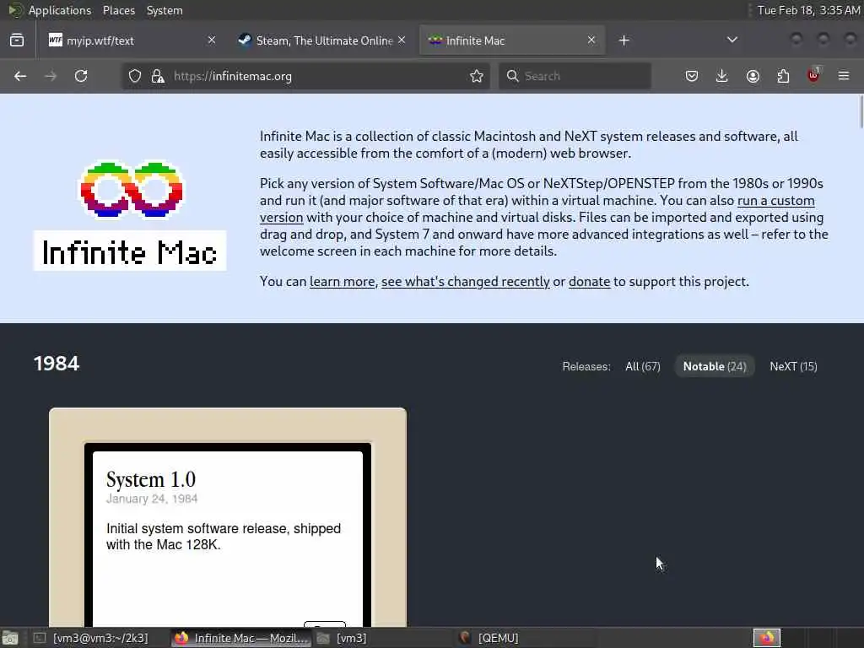
Task: Open the [vm3] window from taskbar
Action: click(x=343, y=638)
